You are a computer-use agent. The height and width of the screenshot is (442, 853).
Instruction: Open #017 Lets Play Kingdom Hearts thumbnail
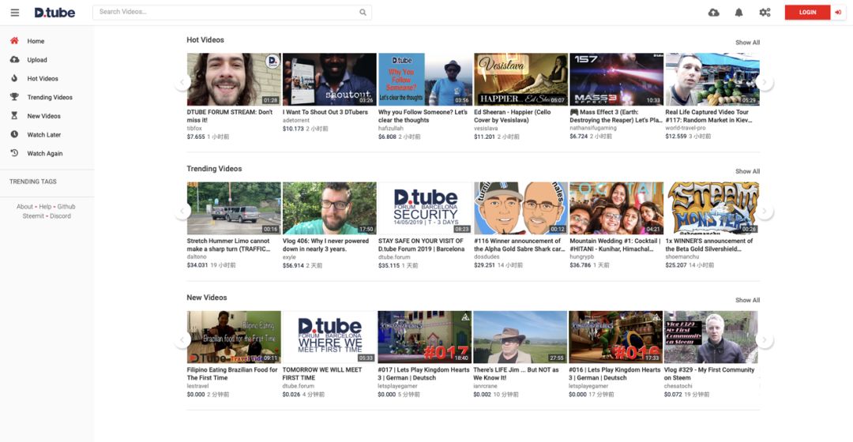click(424, 337)
